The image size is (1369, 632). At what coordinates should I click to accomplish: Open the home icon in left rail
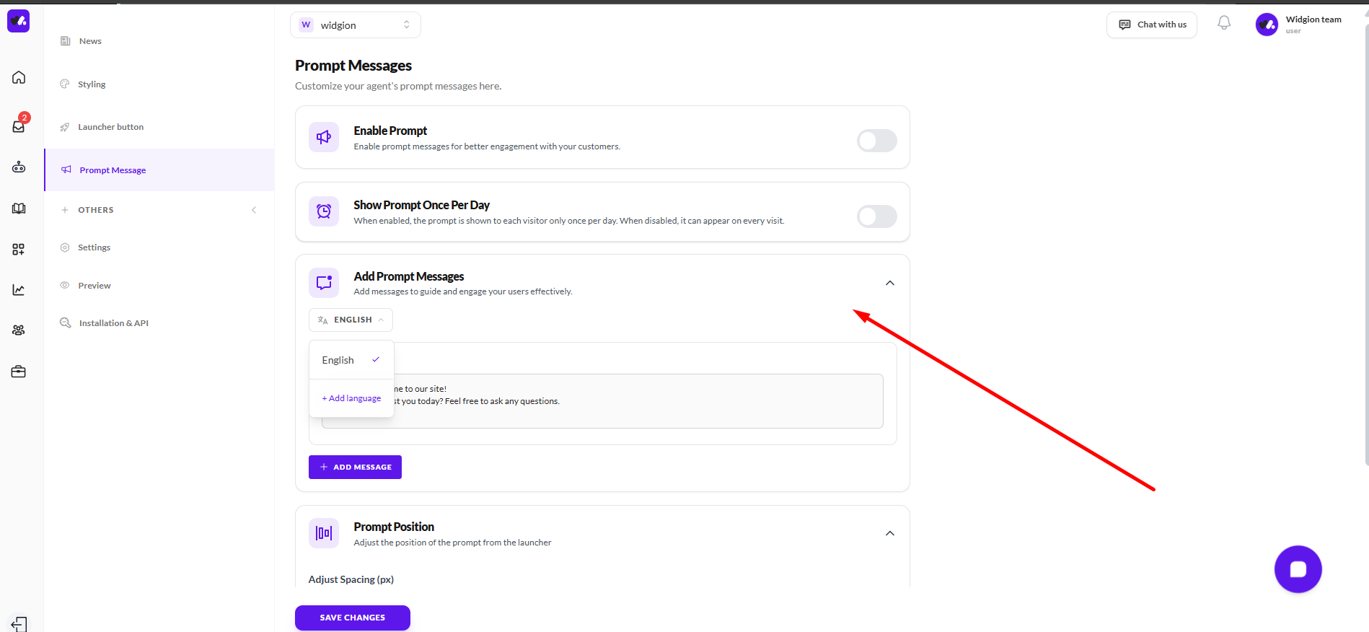(19, 77)
